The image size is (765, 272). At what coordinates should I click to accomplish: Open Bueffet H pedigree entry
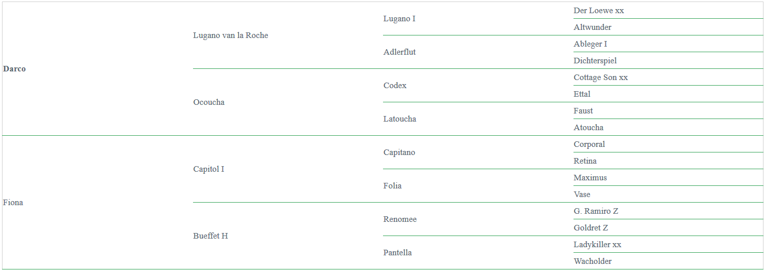[211, 236]
